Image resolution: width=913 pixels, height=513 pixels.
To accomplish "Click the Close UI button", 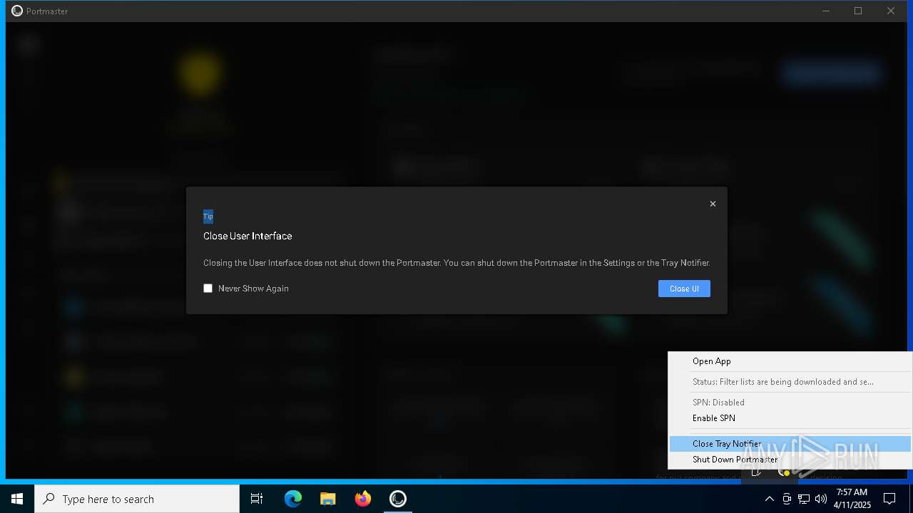I will pyautogui.click(x=684, y=289).
